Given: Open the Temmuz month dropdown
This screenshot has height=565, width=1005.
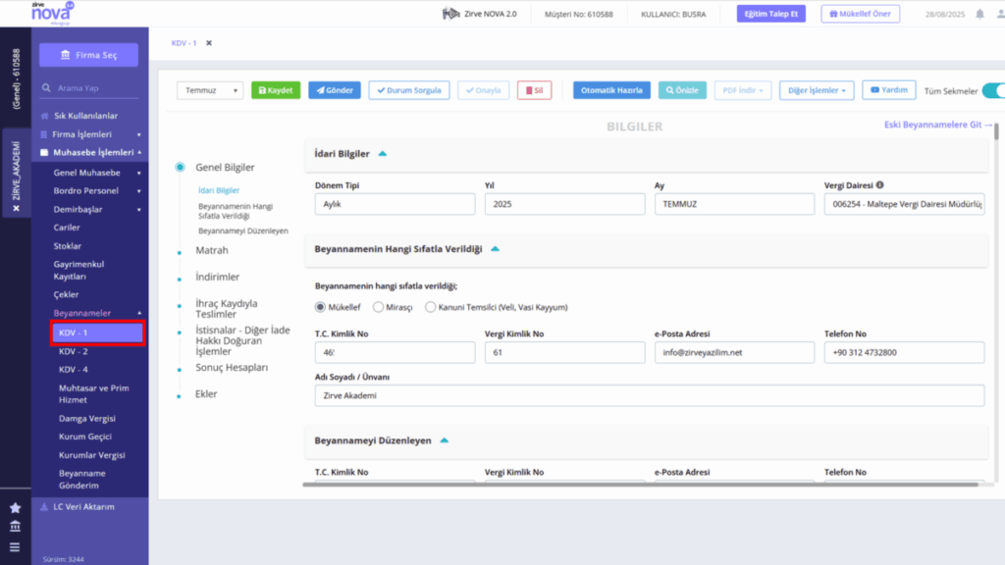Looking at the screenshot, I should 210,90.
